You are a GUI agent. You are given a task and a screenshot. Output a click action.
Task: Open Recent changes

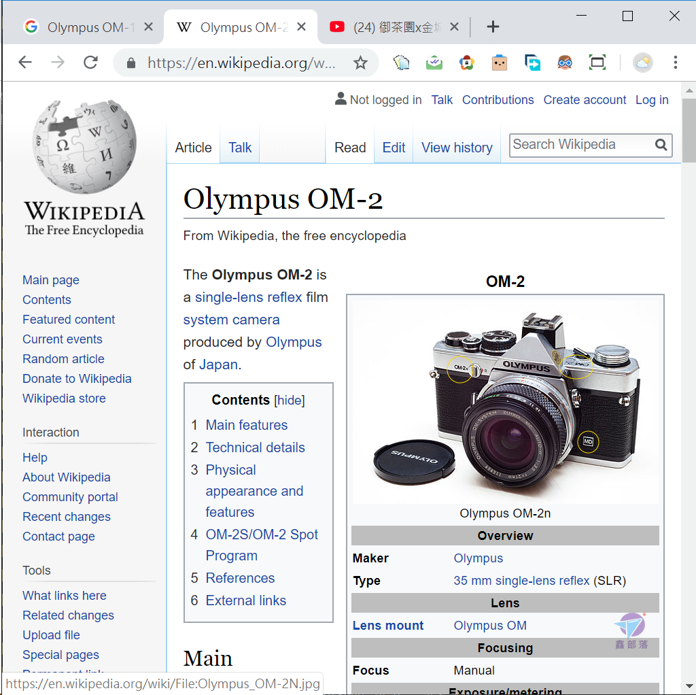(66, 516)
